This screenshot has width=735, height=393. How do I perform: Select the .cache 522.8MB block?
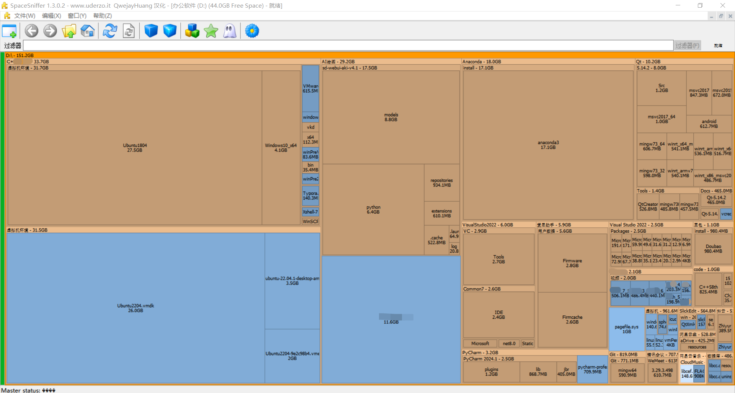[x=436, y=240]
